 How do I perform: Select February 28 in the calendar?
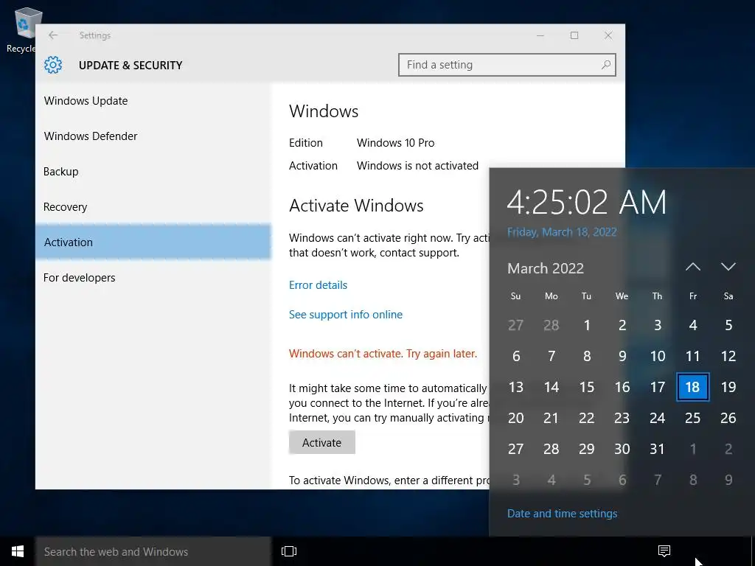552,325
